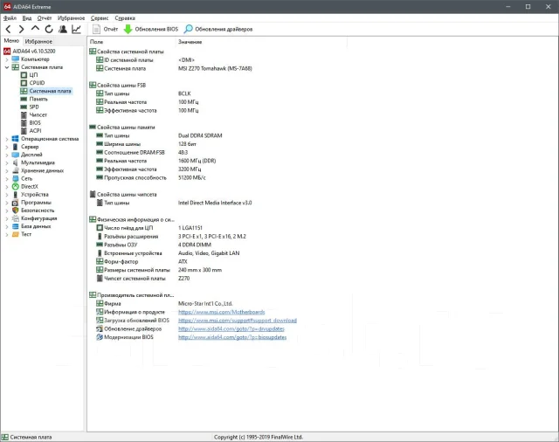Open the graph chart toolbar icon

click(76, 29)
